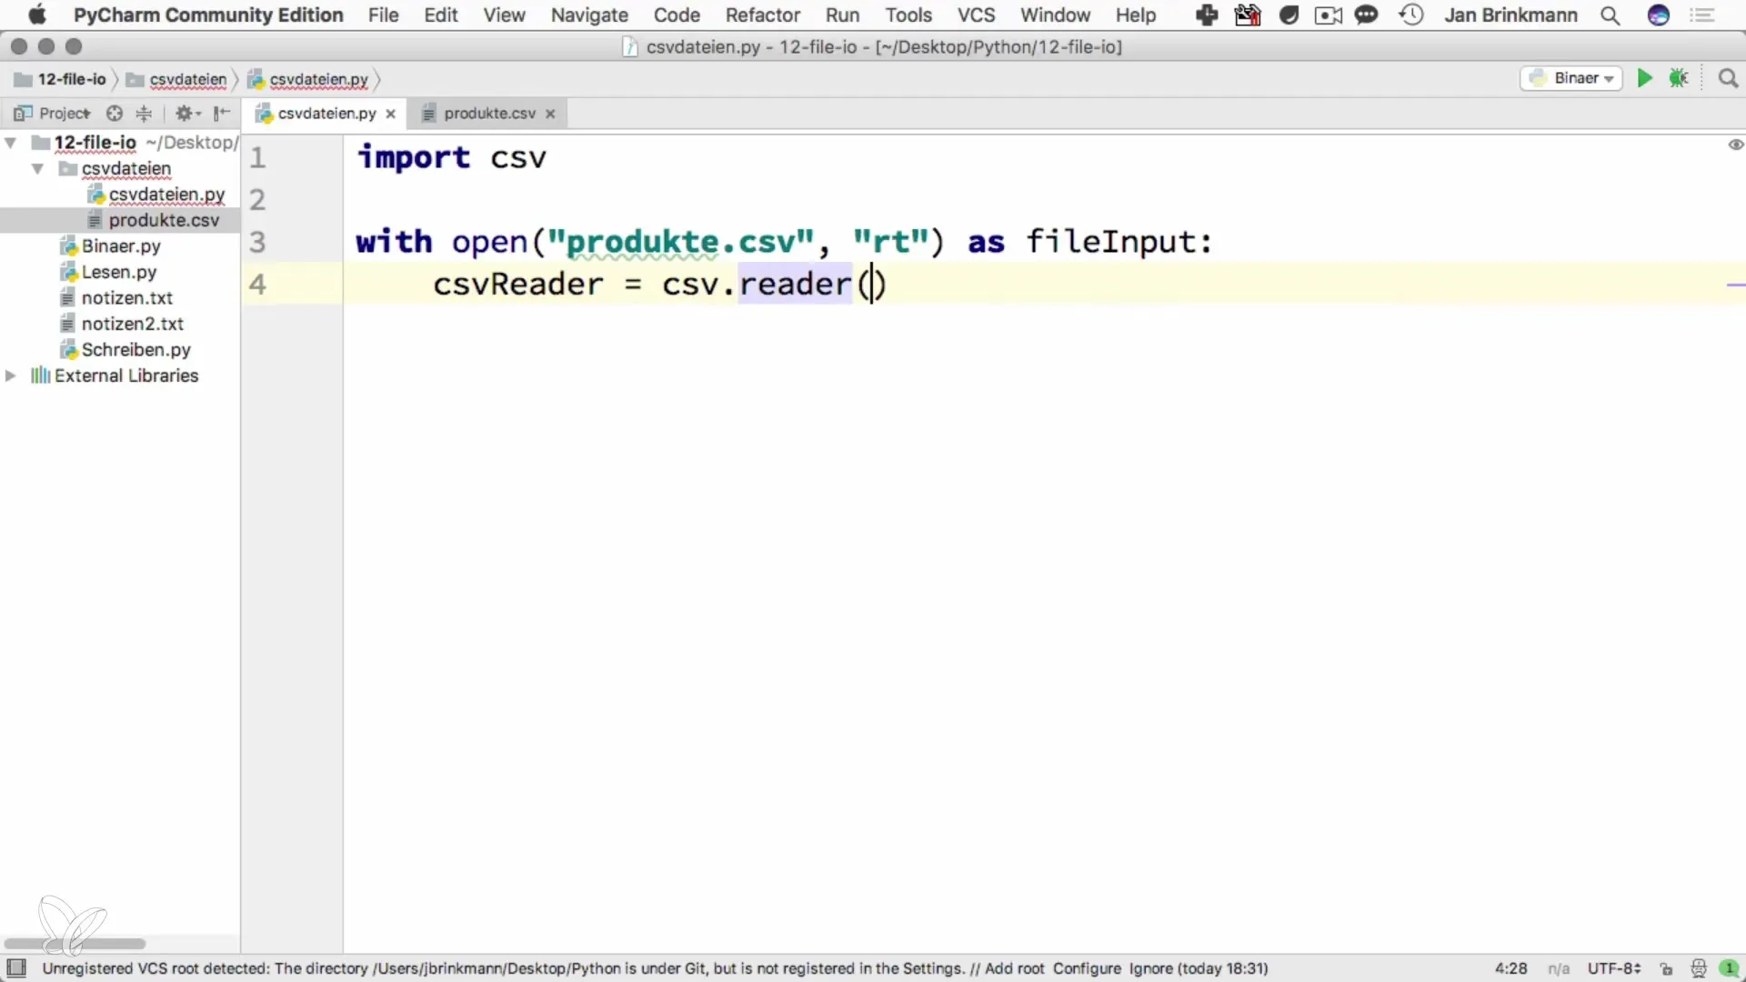This screenshot has height=982, width=1746.
Task: Open the Code menu
Action: click(677, 15)
